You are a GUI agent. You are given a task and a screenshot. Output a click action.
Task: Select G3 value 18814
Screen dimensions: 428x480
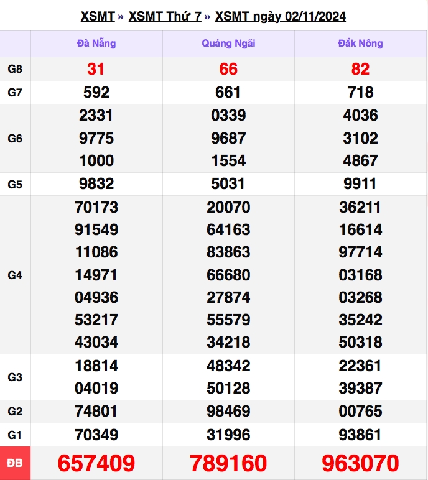[x=96, y=366]
